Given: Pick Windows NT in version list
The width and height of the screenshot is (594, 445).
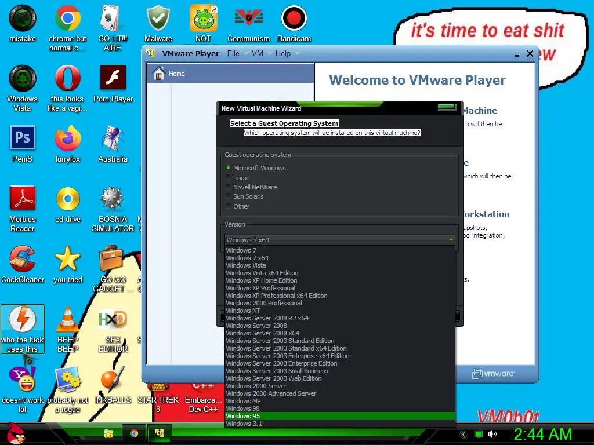Looking at the screenshot, I should 340,311.
